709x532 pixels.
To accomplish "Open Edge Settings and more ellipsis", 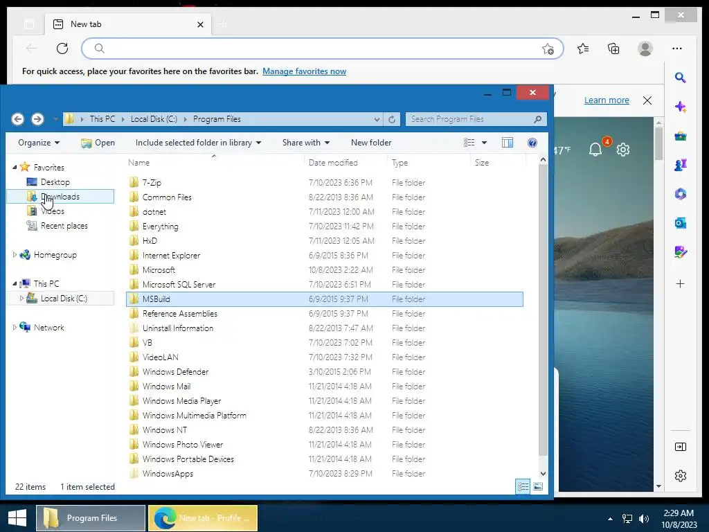I will click(677, 48).
